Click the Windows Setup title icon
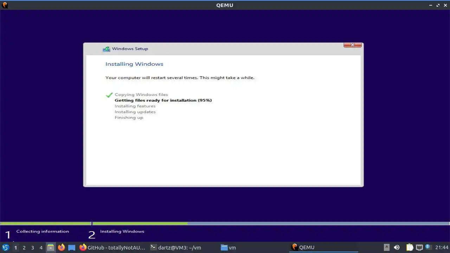Image resolution: width=450 pixels, height=253 pixels. pos(106,49)
